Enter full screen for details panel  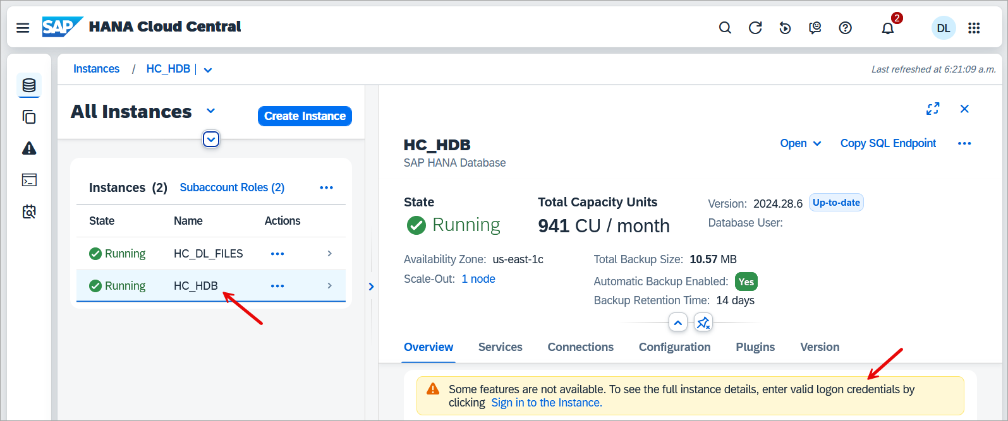933,109
